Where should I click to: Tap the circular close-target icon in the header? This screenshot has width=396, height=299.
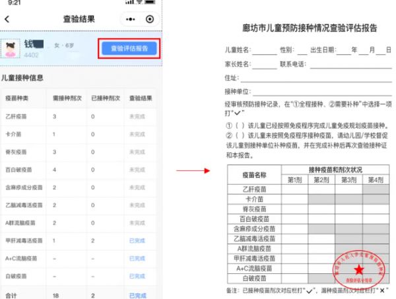150,19
